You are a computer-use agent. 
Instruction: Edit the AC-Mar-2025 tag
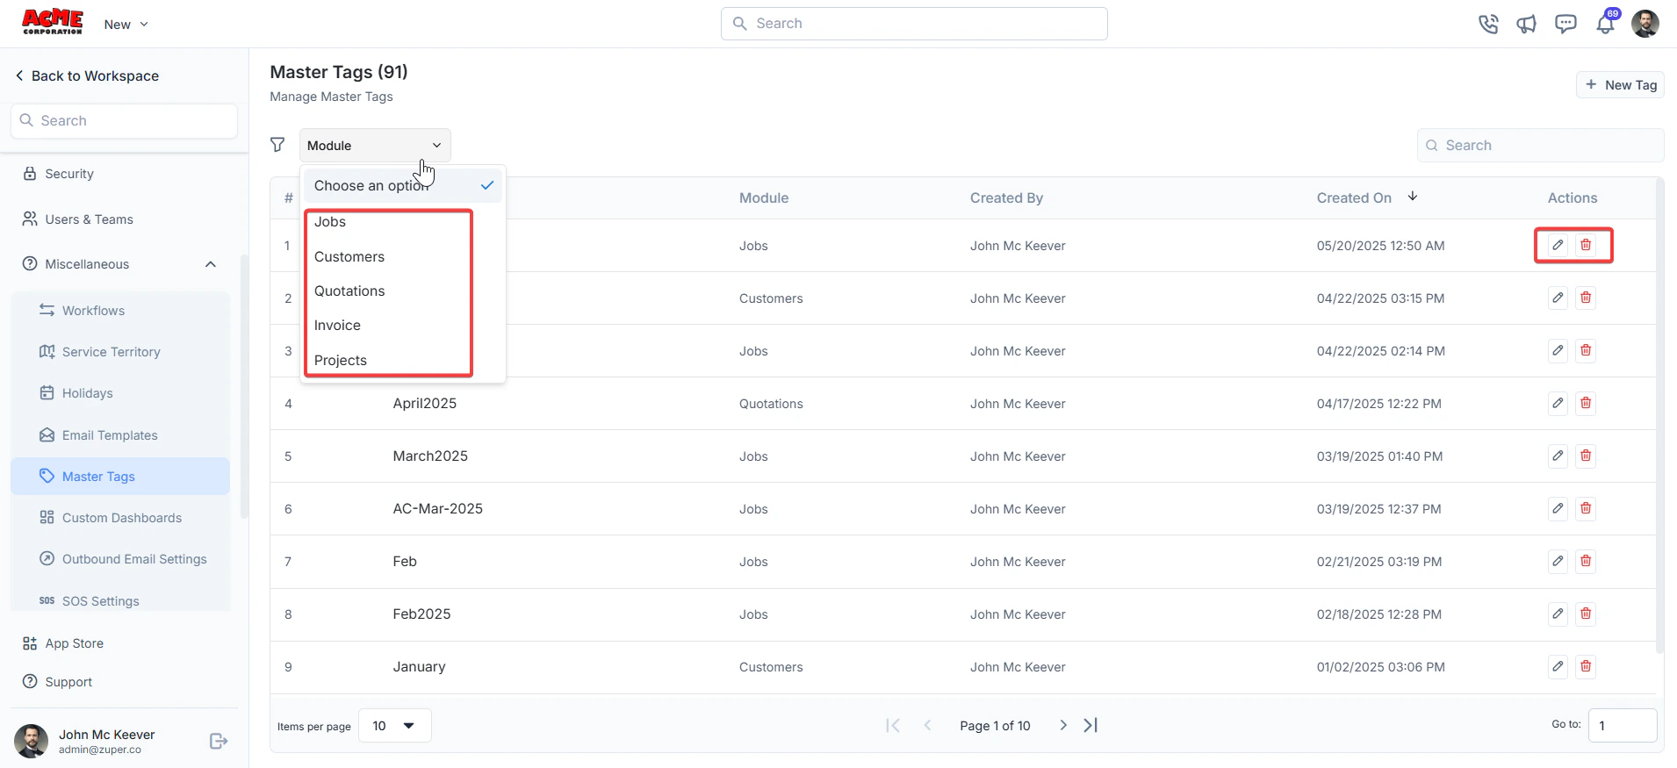click(x=1558, y=508)
